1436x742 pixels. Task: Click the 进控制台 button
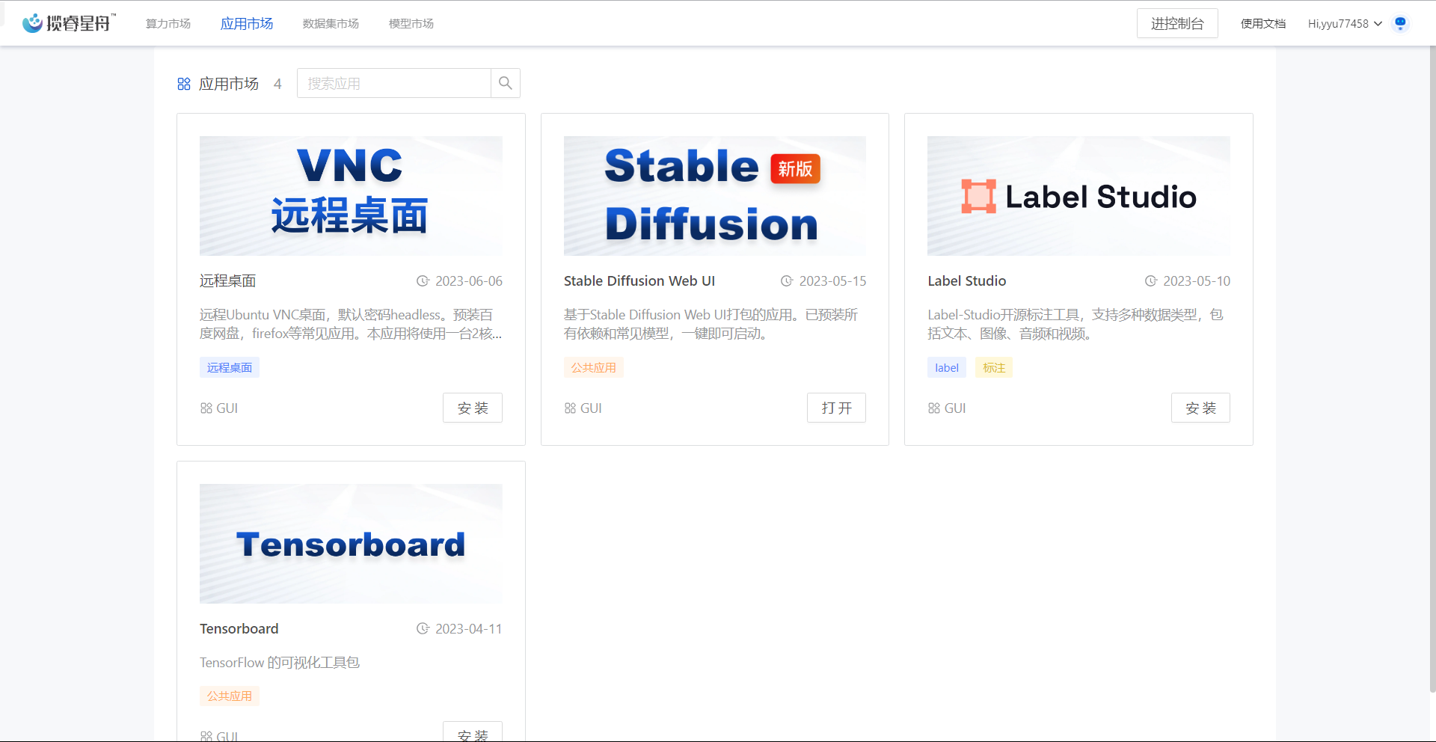coord(1177,23)
